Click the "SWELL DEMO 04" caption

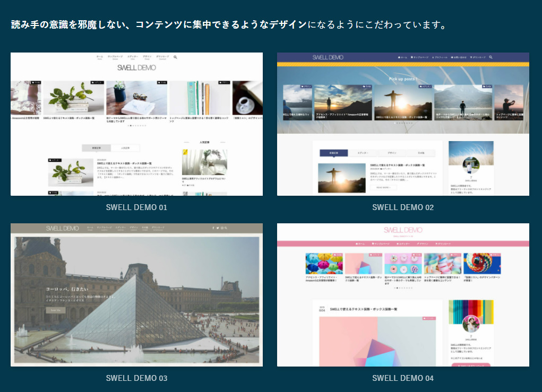pos(403,378)
